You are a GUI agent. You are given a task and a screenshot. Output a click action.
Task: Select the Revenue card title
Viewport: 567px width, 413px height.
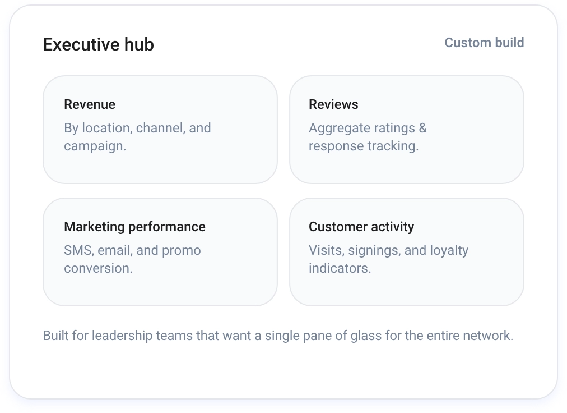[x=90, y=104]
